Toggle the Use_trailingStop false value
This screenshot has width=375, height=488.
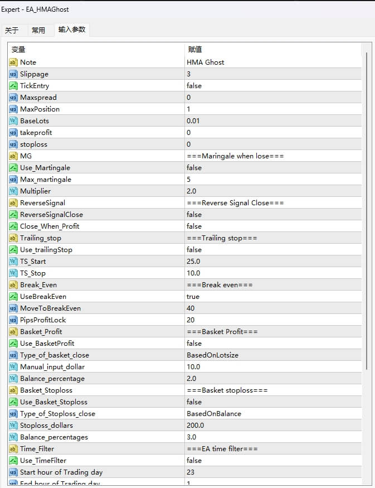194,250
